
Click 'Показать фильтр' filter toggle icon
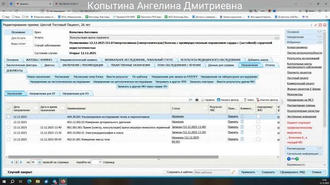(219, 100)
